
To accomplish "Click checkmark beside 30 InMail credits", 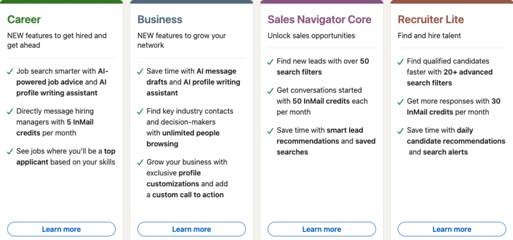I will pyautogui.click(x=401, y=101).
